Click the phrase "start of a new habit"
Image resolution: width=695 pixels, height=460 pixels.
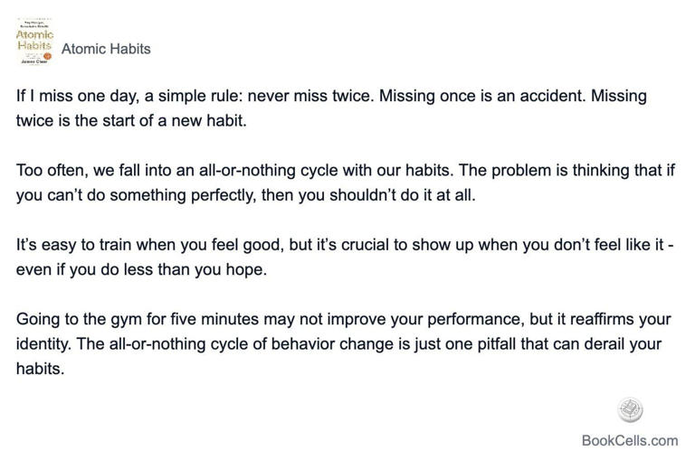(x=172, y=120)
